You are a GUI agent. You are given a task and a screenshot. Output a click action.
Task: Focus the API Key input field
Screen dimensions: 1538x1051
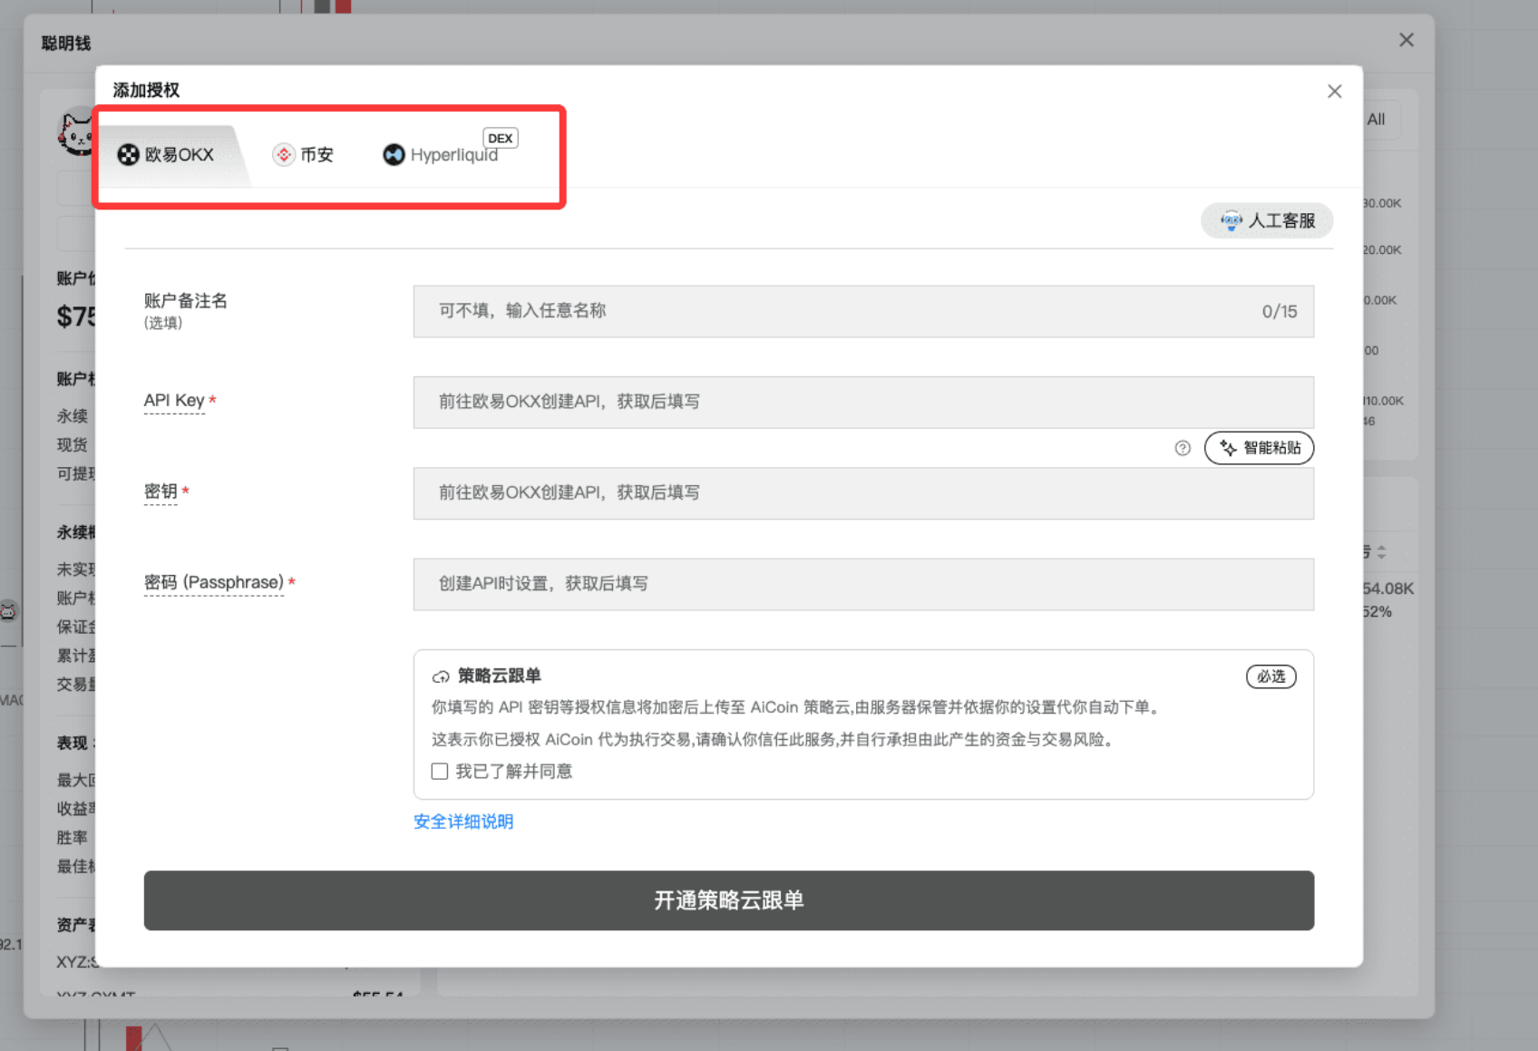click(863, 402)
